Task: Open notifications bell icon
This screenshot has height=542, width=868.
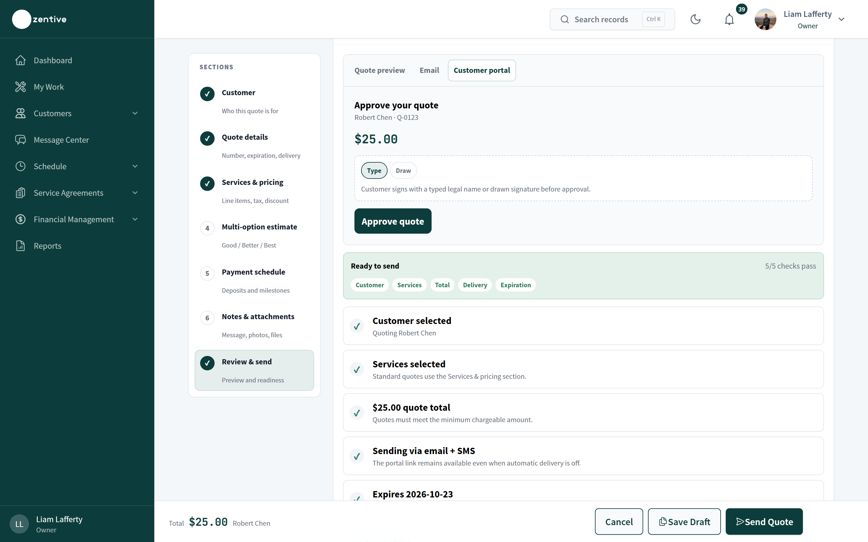Action: pos(729,19)
